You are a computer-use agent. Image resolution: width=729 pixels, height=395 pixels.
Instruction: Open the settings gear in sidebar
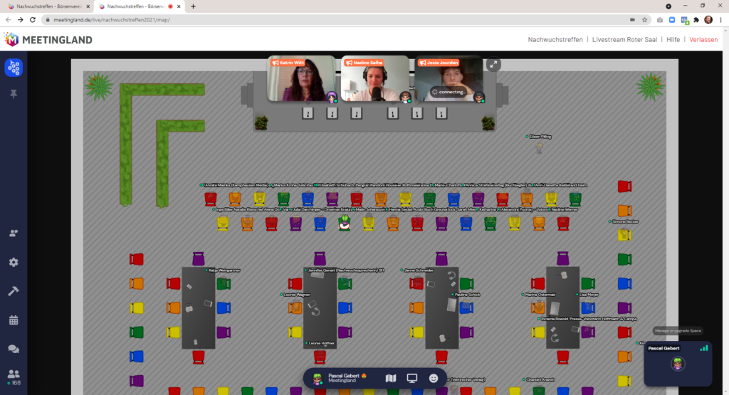pyautogui.click(x=14, y=262)
